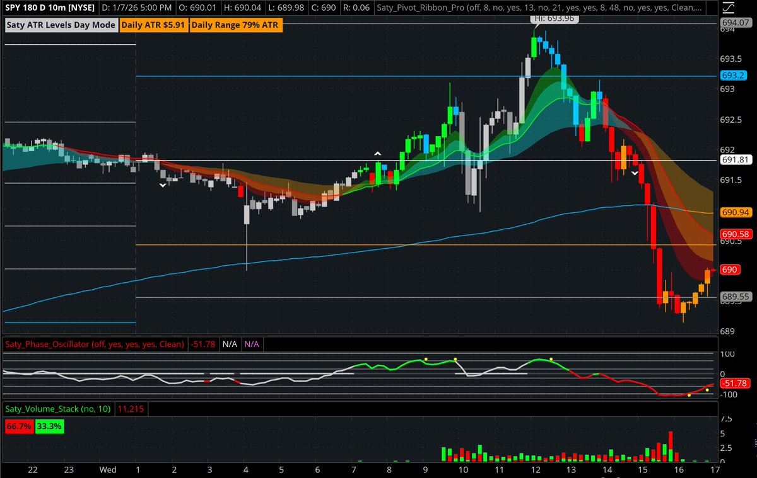The height and width of the screenshot is (478, 757).
Task: Click the -100 oscillator axis tick
Action: tap(729, 395)
